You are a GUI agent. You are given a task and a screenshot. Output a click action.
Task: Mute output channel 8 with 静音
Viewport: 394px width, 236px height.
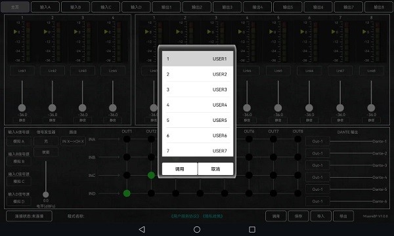372,121
